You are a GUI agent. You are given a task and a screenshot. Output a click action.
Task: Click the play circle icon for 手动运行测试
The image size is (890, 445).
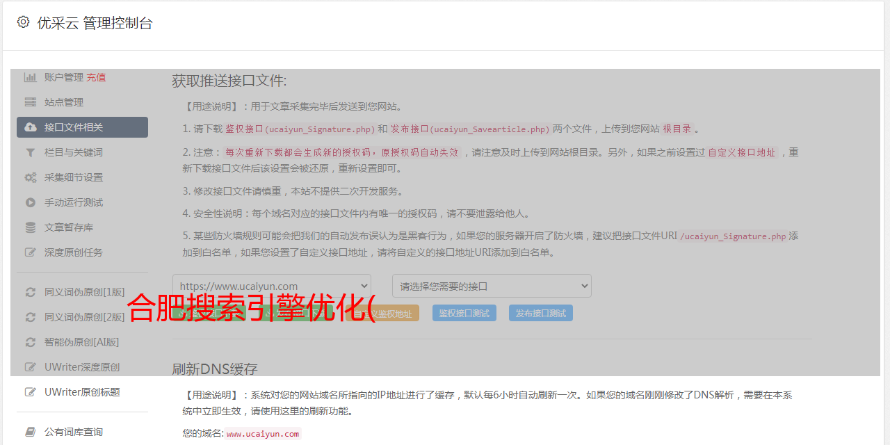pyautogui.click(x=31, y=202)
